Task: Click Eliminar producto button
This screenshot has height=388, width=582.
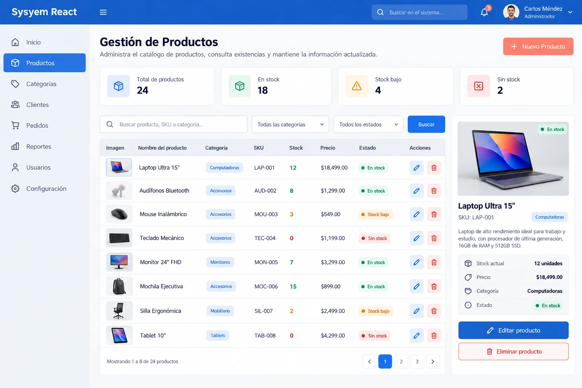Action: click(x=513, y=352)
